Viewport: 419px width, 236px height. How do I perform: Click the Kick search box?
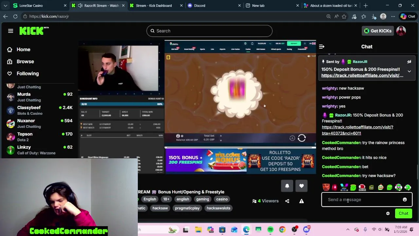pos(209,31)
